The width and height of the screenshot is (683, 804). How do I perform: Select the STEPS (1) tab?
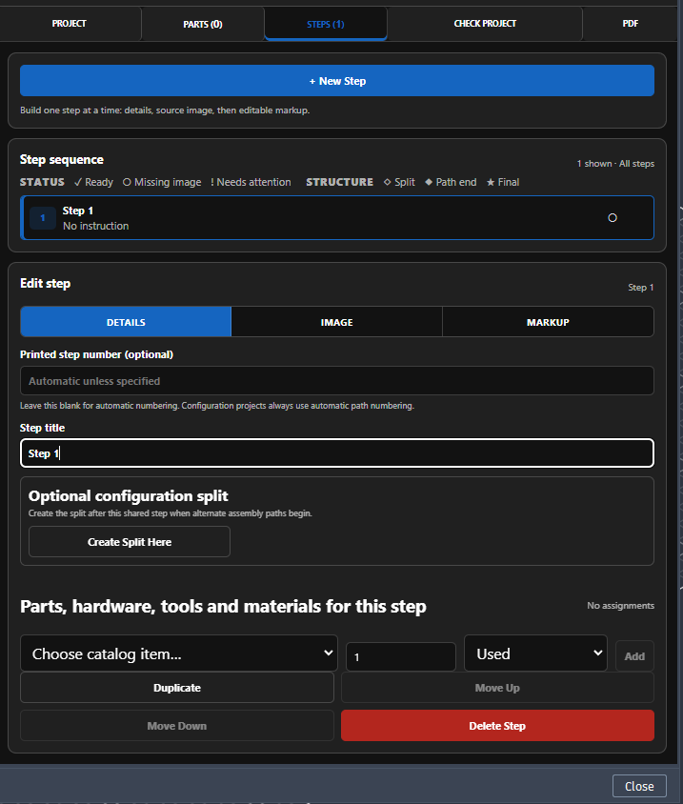click(x=326, y=24)
